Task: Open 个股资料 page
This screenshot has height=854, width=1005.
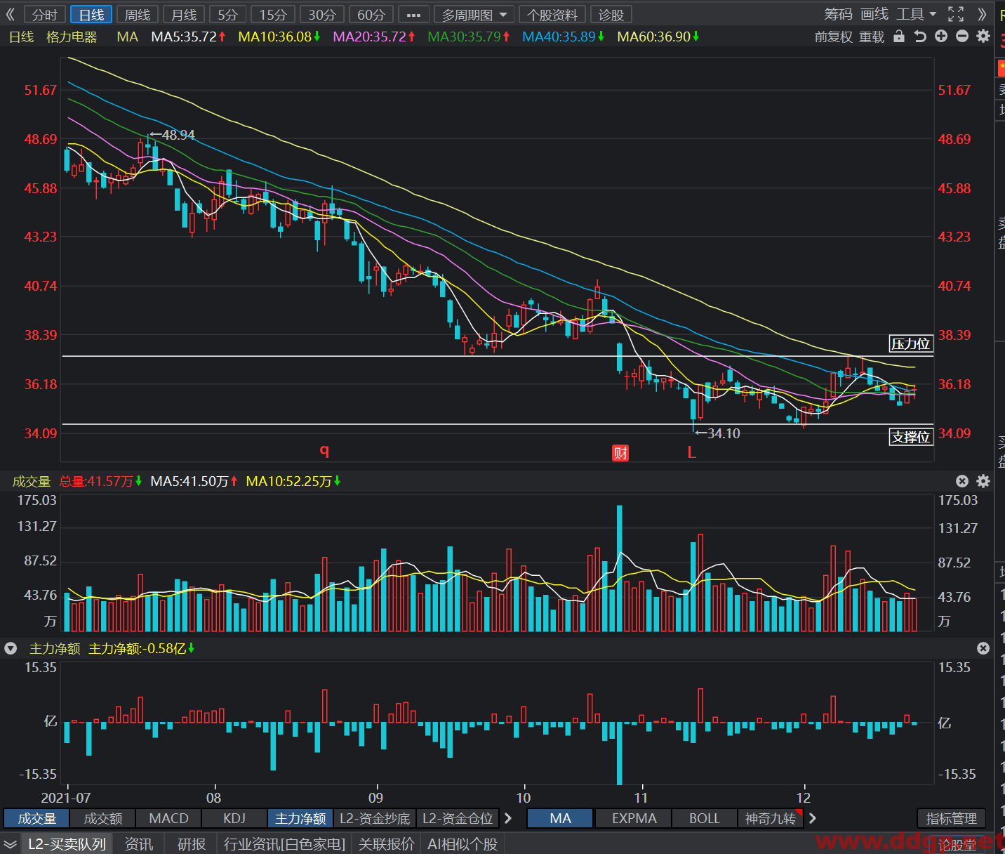Action: point(552,15)
